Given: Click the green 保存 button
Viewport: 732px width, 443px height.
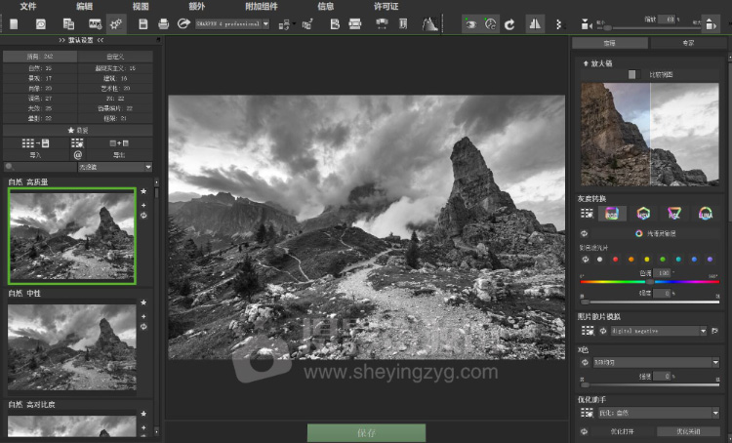Looking at the screenshot, I should 366,432.
